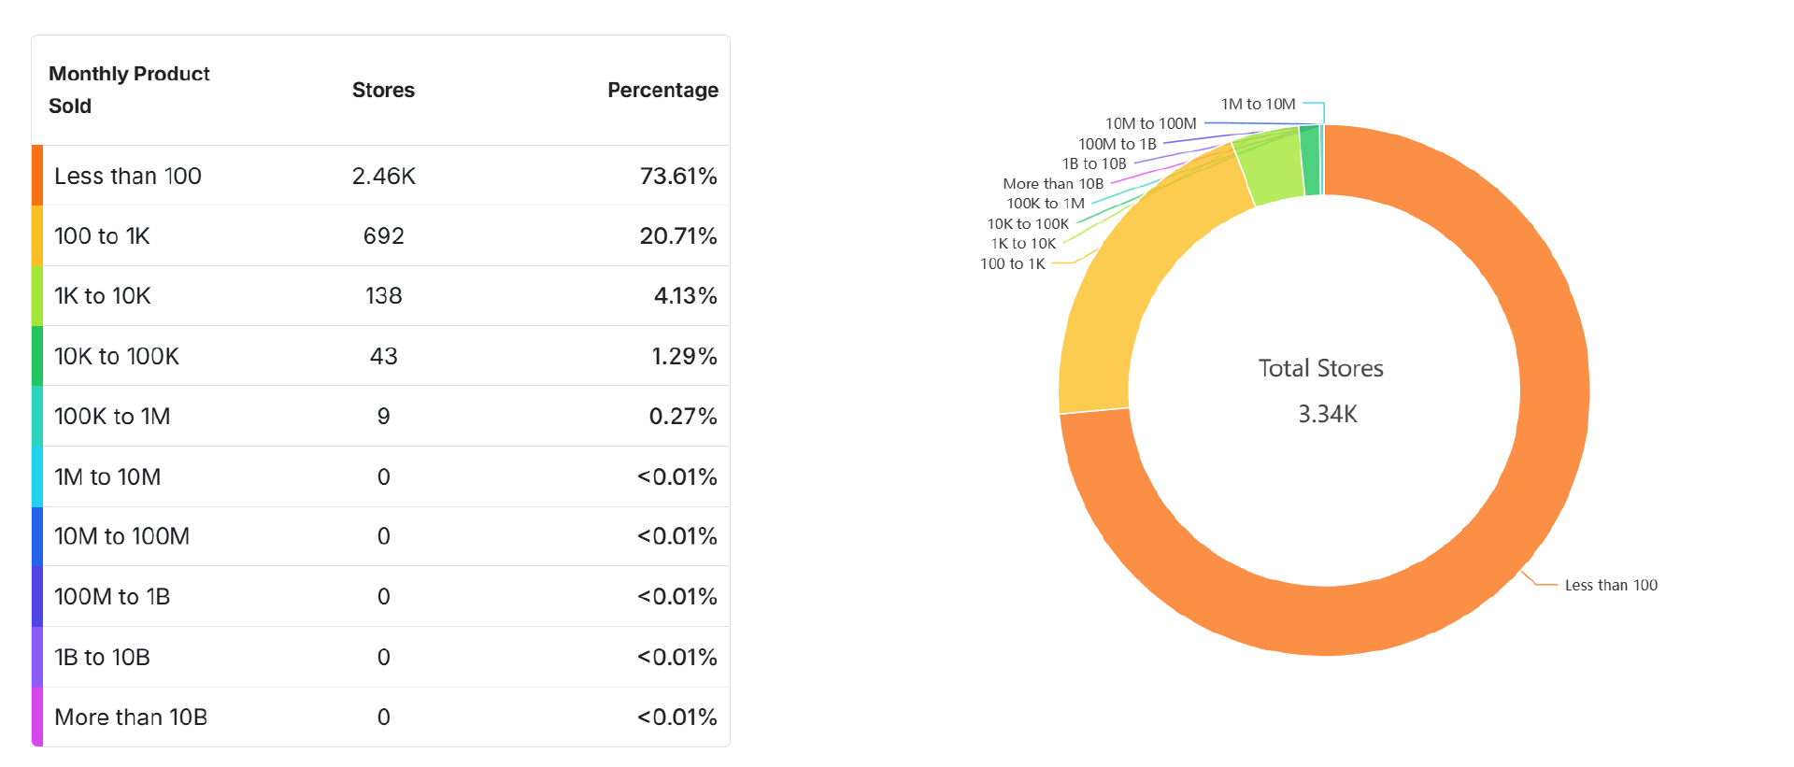Screen dimensions: 1794x767
Task: Click the 2.46K stores value
Action: (x=383, y=176)
